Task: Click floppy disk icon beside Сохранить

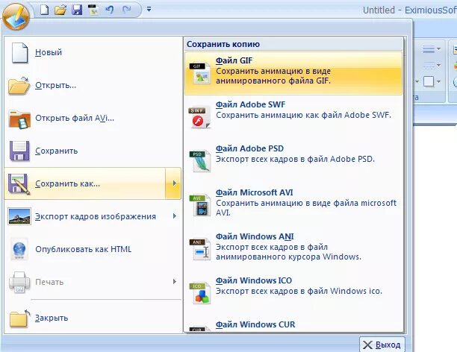Action: (19, 151)
